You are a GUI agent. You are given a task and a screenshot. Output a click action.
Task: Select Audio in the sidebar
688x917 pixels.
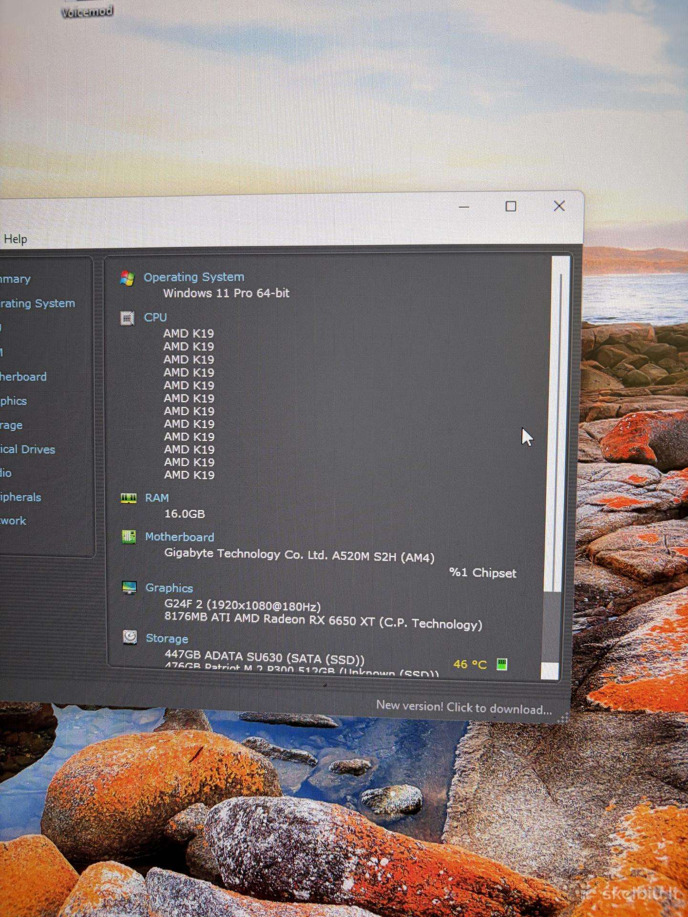[6, 473]
